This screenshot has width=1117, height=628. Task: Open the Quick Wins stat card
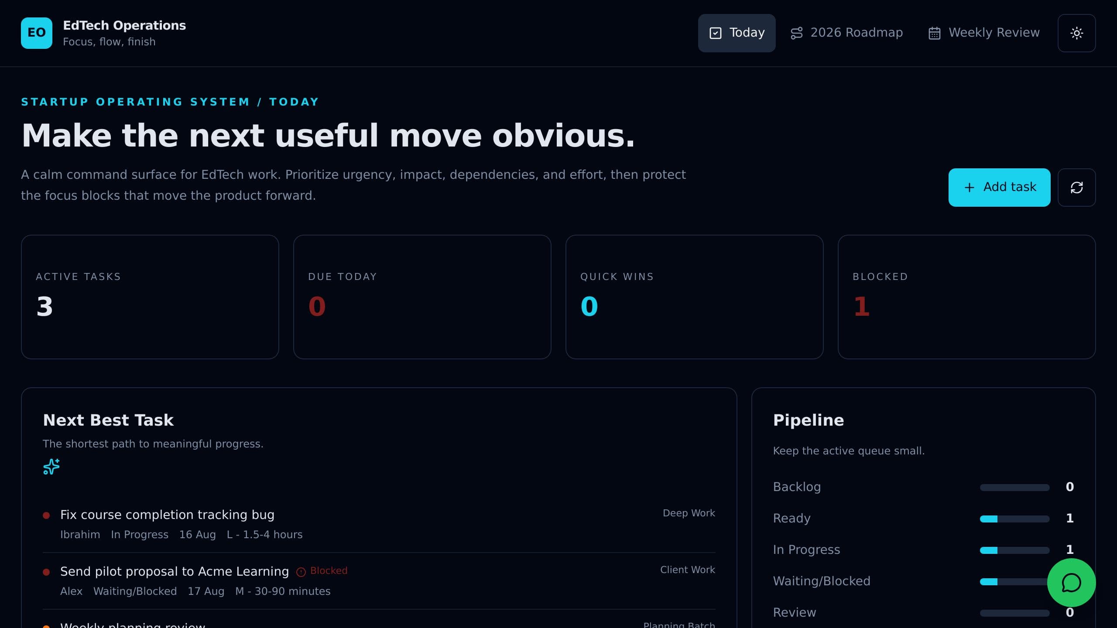point(695,297)
